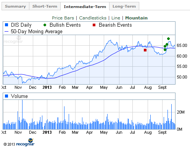
Task: Switch chart style to Line
Action: [x=116, y=18]
